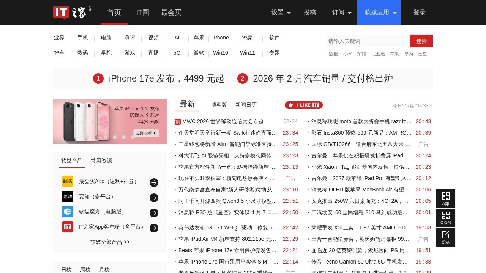
Task: Click the 软媒魔方 blue cube icon
Action: pyautogui.click(x=68, y=212)
